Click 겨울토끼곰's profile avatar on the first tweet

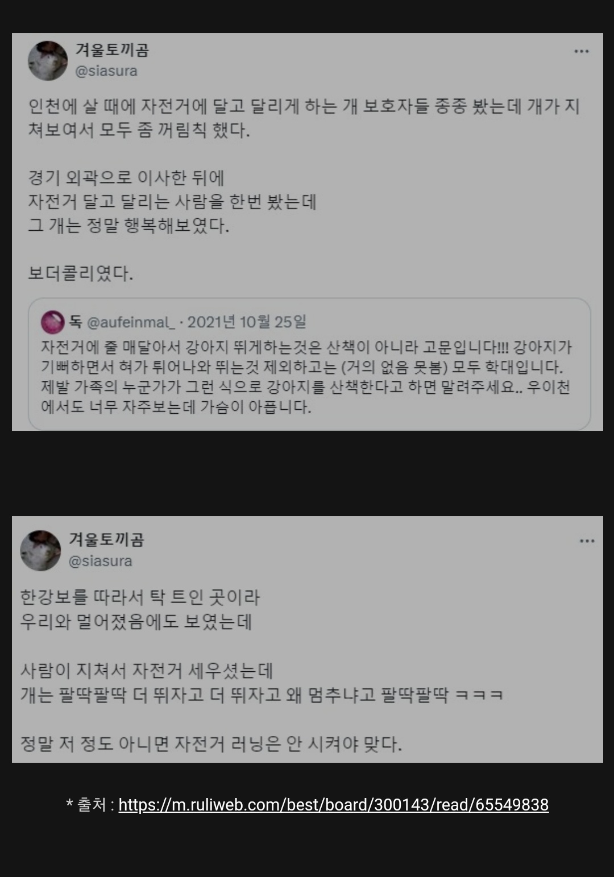pos(48,61)
